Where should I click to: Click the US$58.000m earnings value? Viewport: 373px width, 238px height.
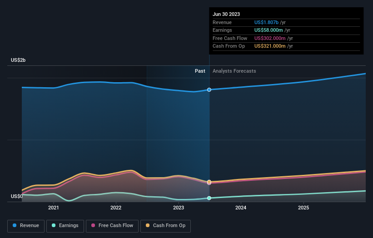click(x=269, y=30)
